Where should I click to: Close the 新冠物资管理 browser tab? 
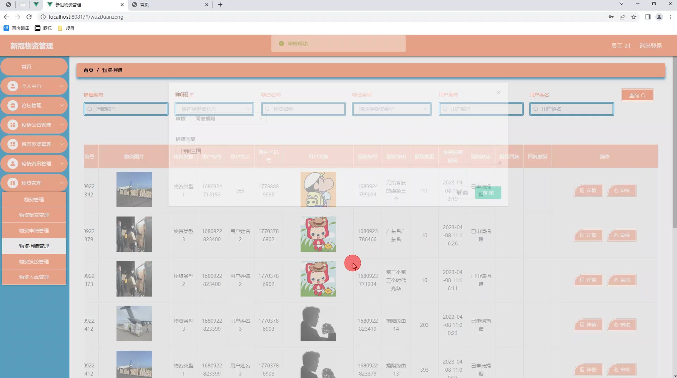(122, 5)
